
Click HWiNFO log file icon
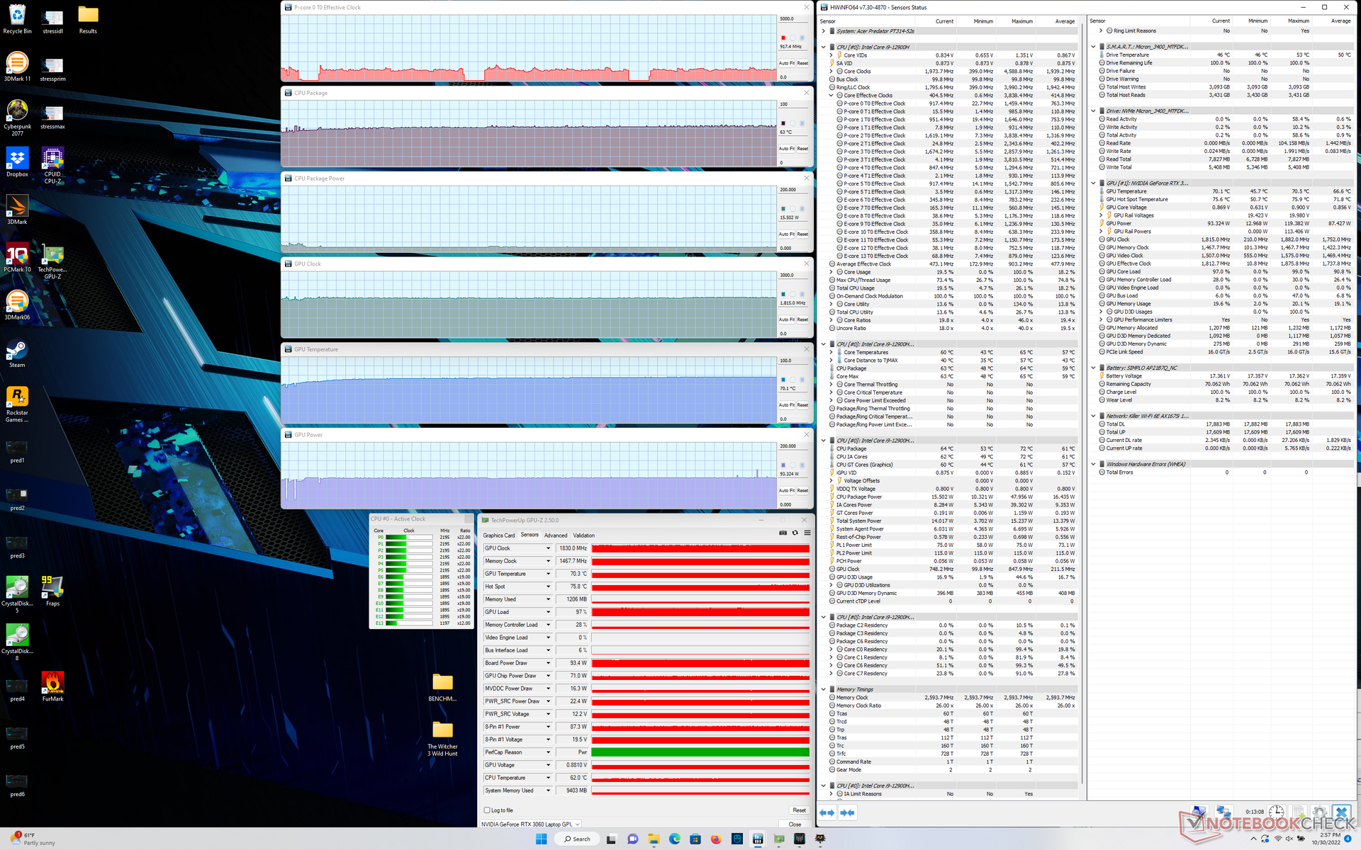pyautogui.click(x=1298, y=812)
